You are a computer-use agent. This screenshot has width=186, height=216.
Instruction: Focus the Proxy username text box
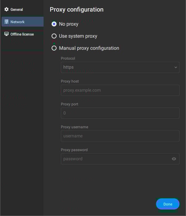(x=120, y=136)
